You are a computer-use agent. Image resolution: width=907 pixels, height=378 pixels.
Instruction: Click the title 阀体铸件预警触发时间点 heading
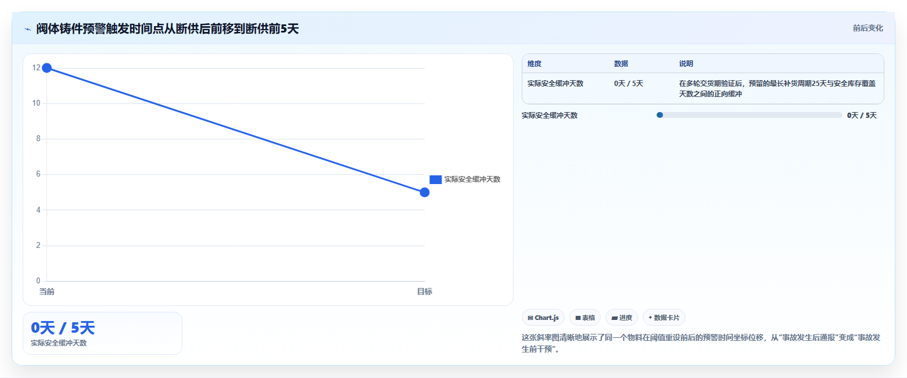pyautogui.click(x=167, y=28)
